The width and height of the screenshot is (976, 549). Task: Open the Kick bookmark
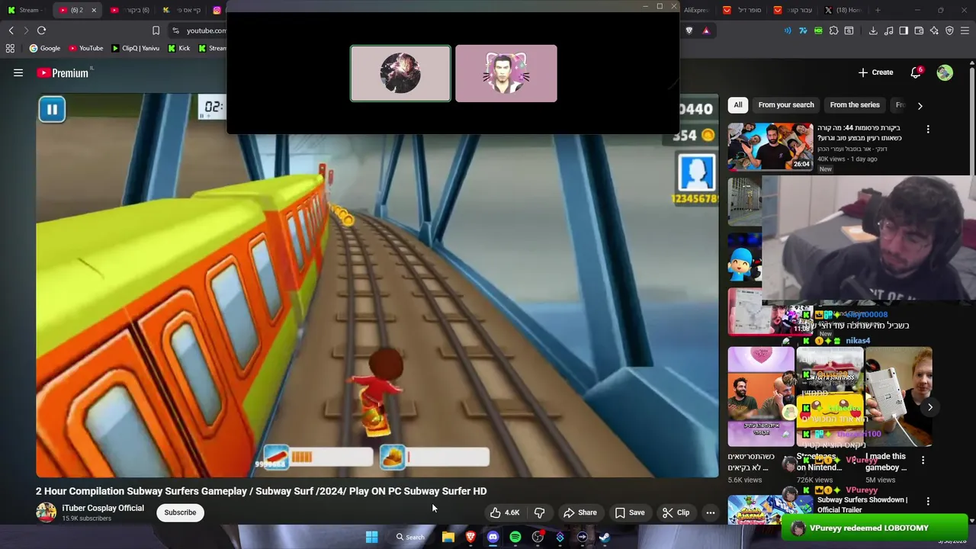179,48
